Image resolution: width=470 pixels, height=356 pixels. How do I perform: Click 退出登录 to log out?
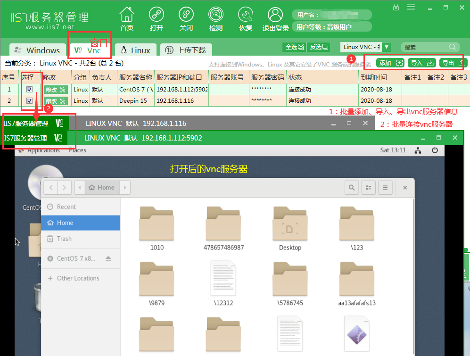pos(275,18)
